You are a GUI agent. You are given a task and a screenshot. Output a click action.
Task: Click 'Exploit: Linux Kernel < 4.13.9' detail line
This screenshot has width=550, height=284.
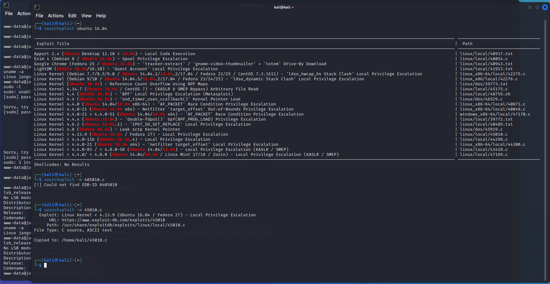147,215
